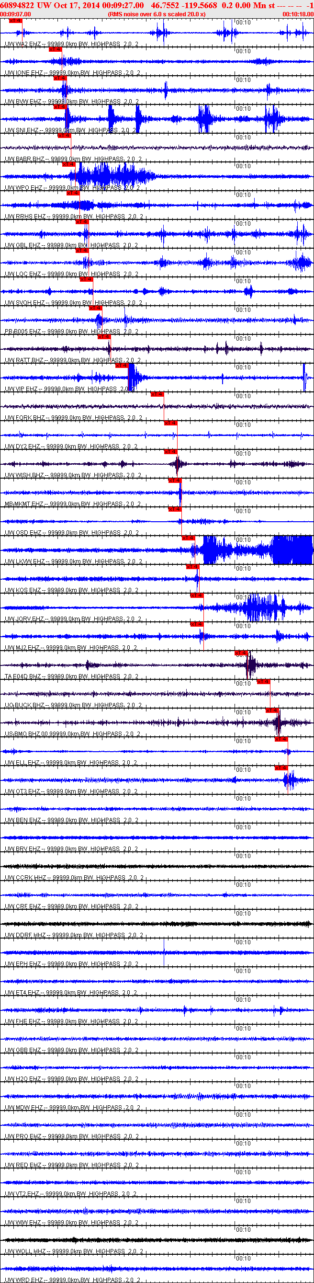Select the red arrival flag on LKVW trace
The width and height of the screenshot is (314, 1283).
(x=188, y=538)
